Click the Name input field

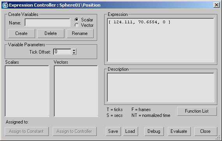point(48,22)
